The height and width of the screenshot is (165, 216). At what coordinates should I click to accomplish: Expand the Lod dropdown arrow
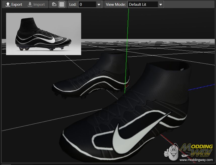pos(99,5)
